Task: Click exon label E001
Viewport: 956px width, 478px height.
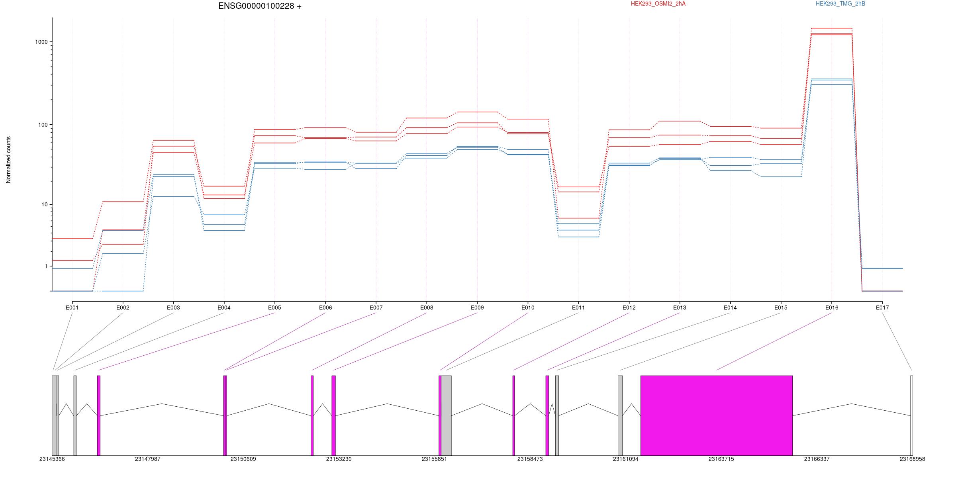Action: click(x=72, y=308)
